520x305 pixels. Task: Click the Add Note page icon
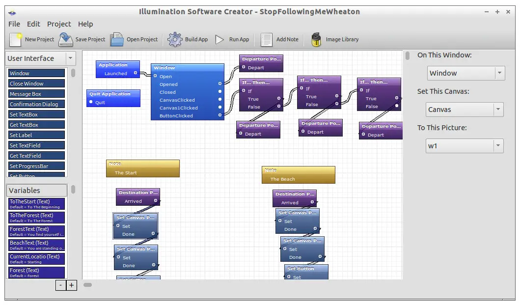click(x=266, y=39)
